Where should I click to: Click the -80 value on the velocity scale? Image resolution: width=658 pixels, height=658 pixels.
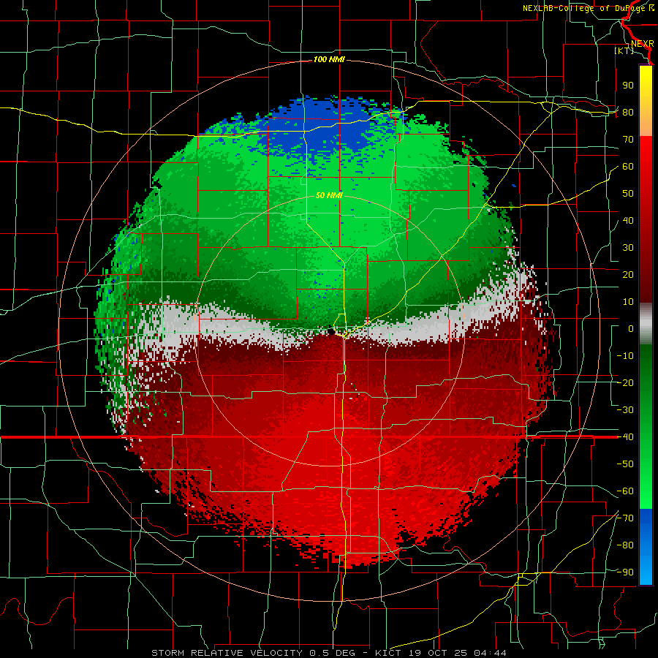point(625,545)
